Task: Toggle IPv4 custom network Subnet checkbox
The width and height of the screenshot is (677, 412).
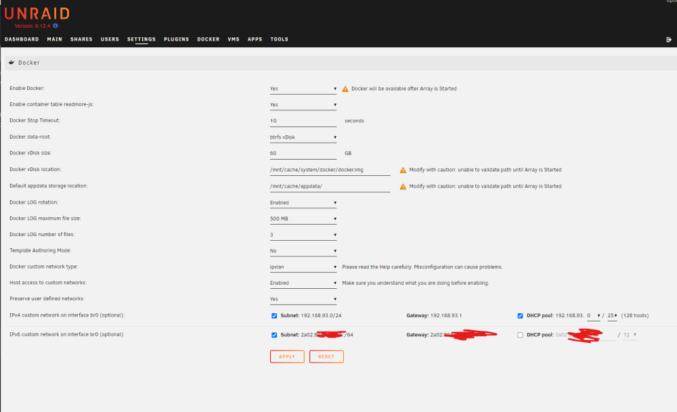Action: point(274,316)
